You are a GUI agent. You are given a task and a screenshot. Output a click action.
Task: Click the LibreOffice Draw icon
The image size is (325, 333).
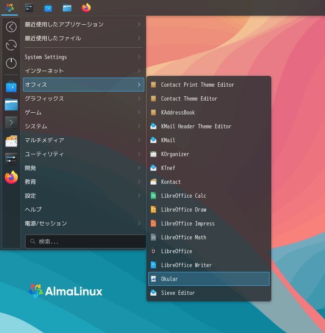point(153,209)
